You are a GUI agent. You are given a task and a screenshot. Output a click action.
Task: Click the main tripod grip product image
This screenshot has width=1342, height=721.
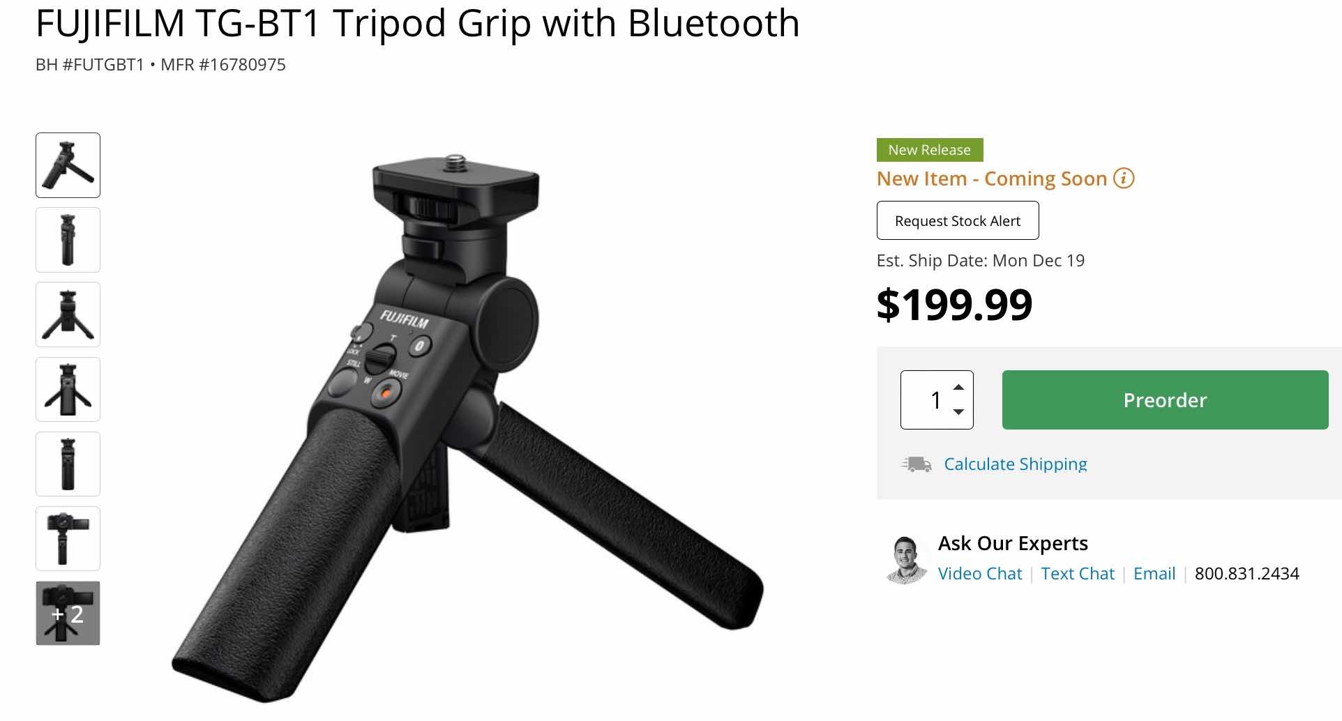point(467,427)
